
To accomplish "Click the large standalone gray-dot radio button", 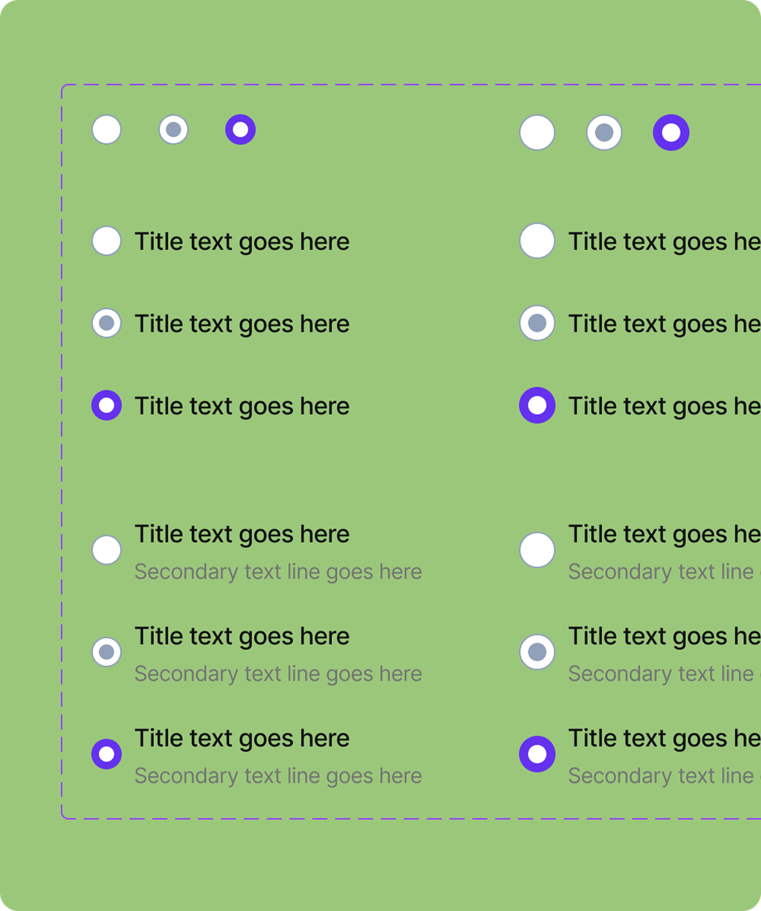I will (604, 133).
